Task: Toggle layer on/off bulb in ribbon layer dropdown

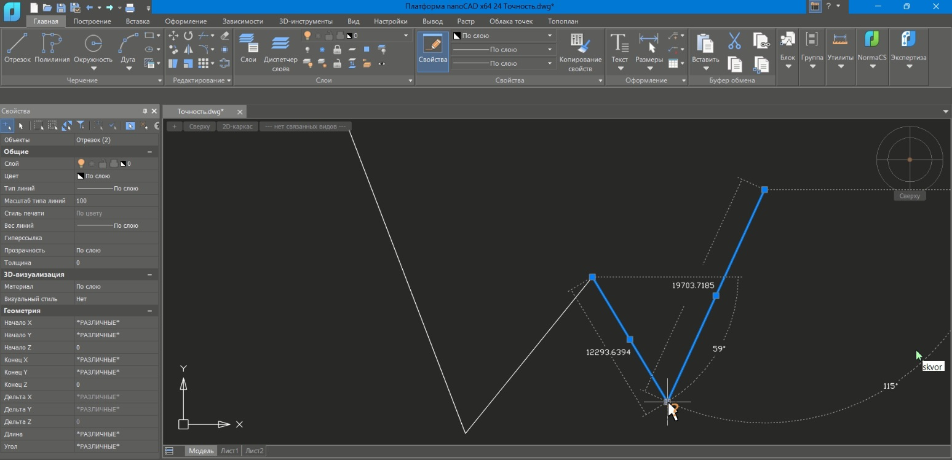Action: point(307,36)
